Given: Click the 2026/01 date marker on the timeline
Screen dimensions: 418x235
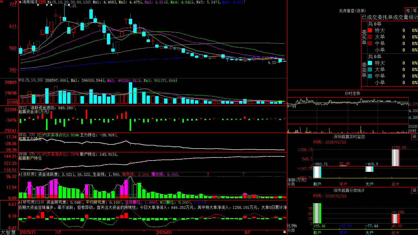Looking at the screenshot, I should pyautogui.click(x=164, y=232).
